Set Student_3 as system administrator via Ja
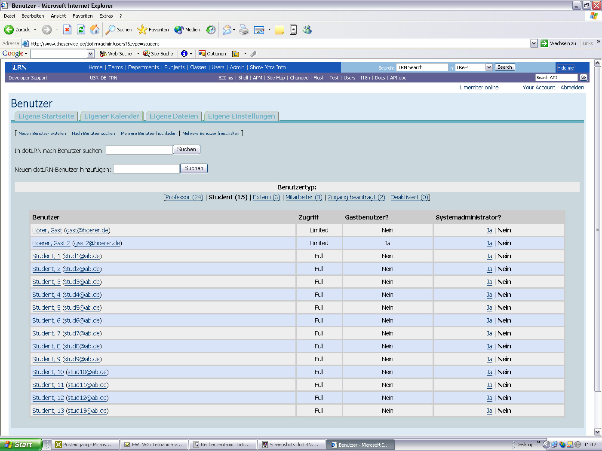The height and width of the screenshot is (451, 602). tap(489, 282)
